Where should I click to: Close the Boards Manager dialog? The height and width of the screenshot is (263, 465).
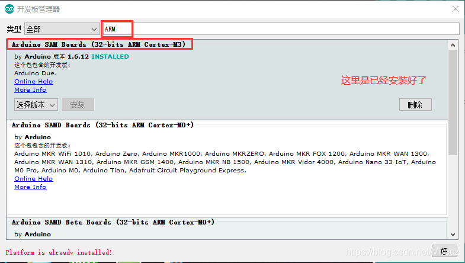click(x=456, y=9)
